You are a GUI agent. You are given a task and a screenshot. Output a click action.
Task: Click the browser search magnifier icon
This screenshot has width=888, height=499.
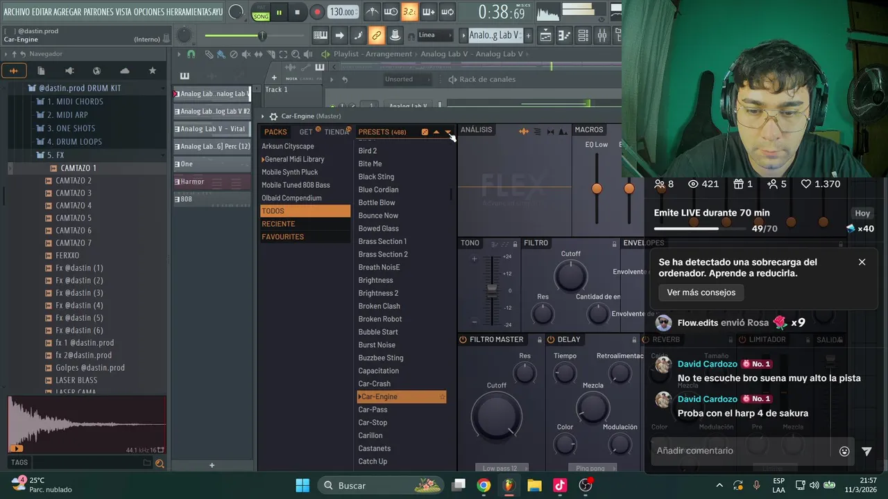click(160, 464)
